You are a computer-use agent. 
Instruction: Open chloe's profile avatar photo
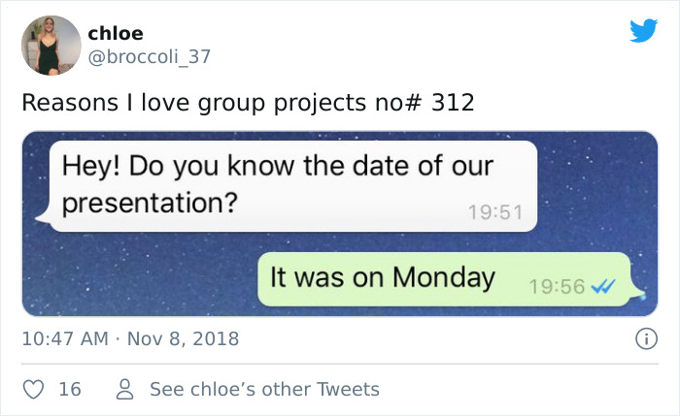[51, 45]
